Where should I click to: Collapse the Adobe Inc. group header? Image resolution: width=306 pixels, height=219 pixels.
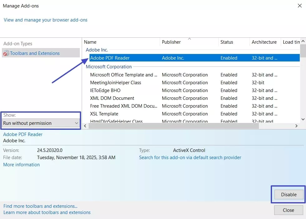click(97, 50)
